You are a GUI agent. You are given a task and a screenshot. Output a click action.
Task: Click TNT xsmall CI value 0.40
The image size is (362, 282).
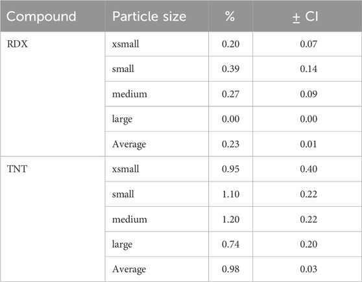309,169
